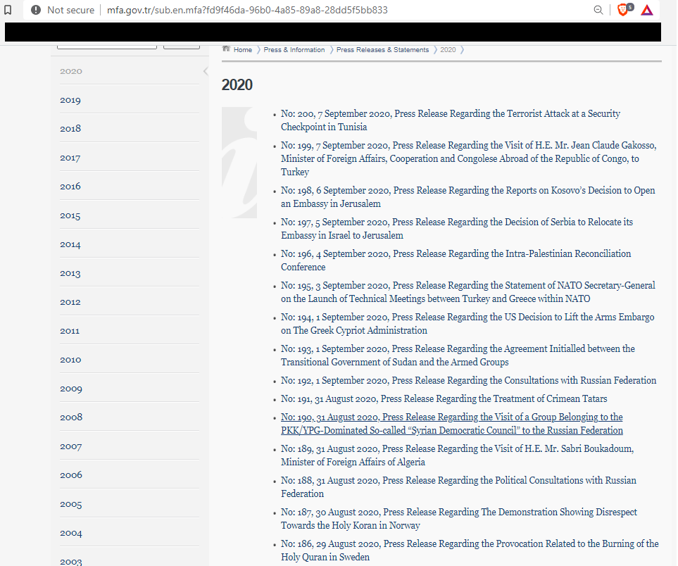Open press release No: 191 on Crimean Tatars
Viewport: 678px width, 566px height.
(x=444, y=398)
